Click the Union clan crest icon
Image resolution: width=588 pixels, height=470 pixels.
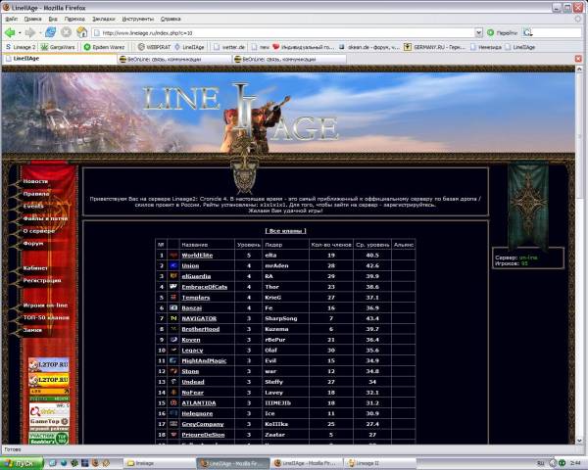(173, 265)
